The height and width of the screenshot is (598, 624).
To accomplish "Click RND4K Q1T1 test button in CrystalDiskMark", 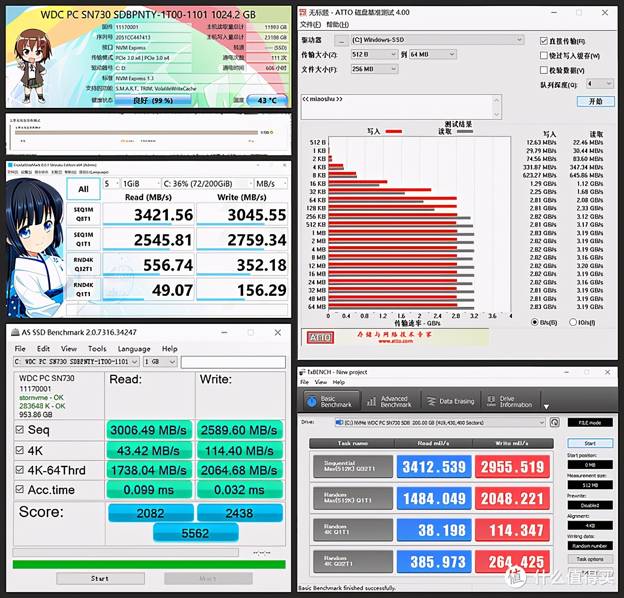I will [x=83, y=289].
